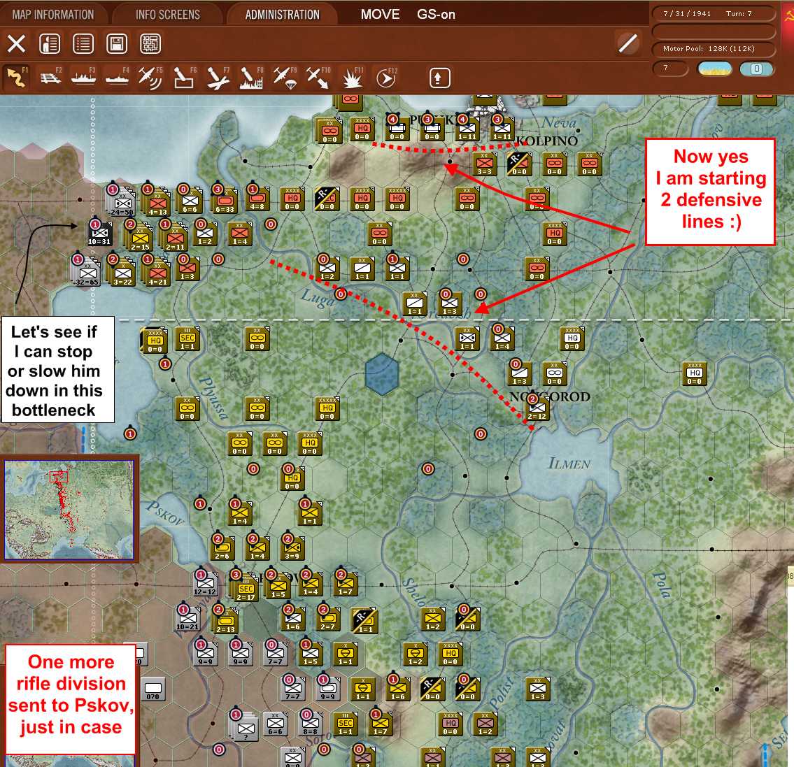Select Bomb Airfield mode (F7) icon
The height and width of the screenshot is (767, 794).
(218, 78)
